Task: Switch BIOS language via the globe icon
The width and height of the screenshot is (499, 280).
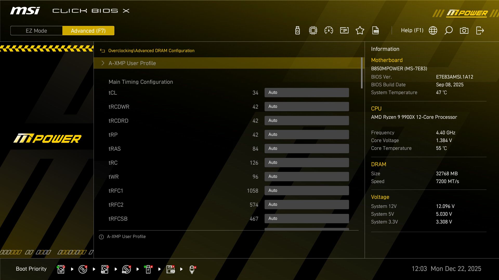Action: (433, 30)
